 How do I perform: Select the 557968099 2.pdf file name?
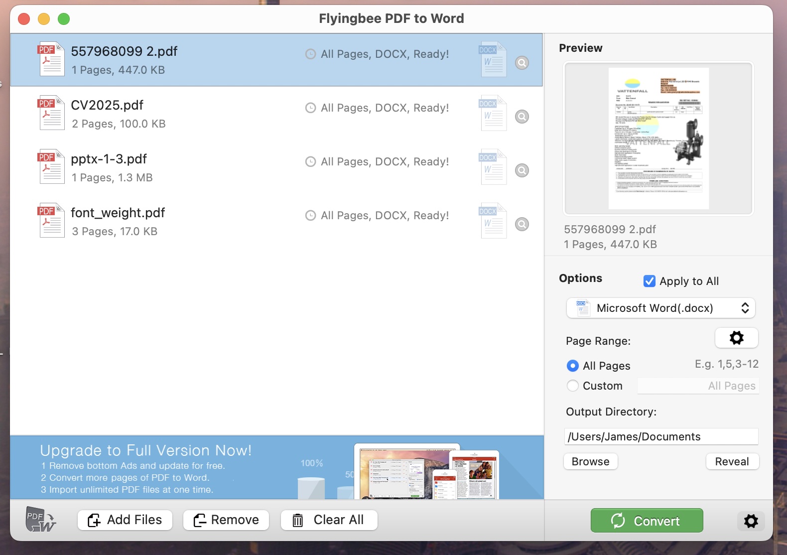[124, 51]
